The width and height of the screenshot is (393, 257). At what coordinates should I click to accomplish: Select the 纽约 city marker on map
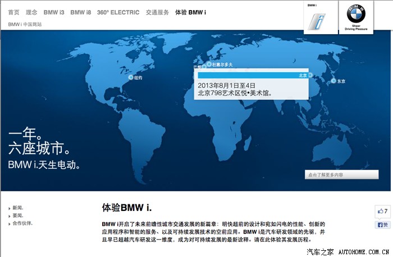click(132, 78)
